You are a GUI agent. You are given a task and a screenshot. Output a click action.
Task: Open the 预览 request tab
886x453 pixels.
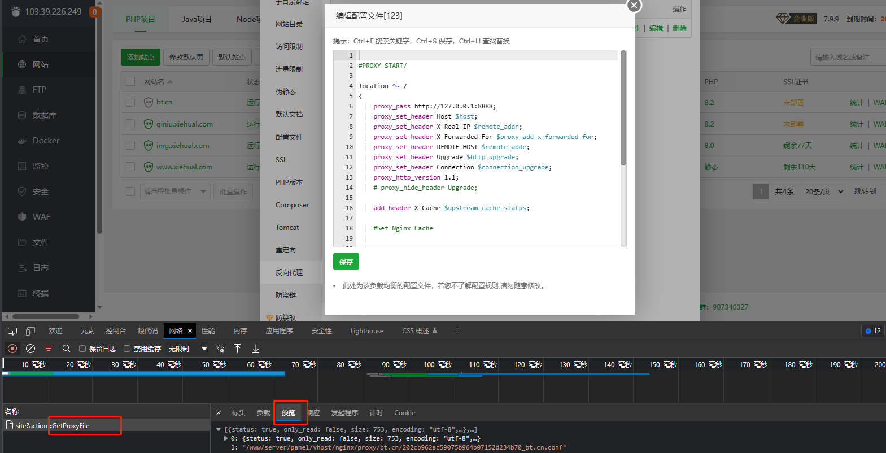289,413
